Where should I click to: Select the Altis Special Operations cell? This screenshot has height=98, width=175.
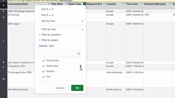[x=21, y=62]
